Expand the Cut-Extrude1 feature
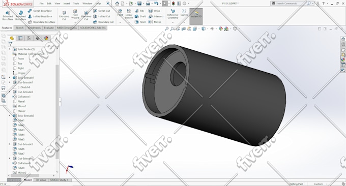The width and height of the screenshot is (346, 186). coord(10,82)
